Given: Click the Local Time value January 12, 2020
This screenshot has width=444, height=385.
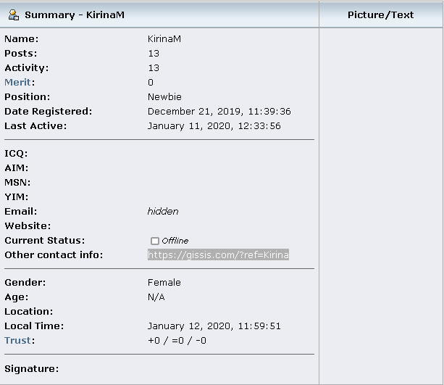Looking at the screenshot, I should point(214,326).
